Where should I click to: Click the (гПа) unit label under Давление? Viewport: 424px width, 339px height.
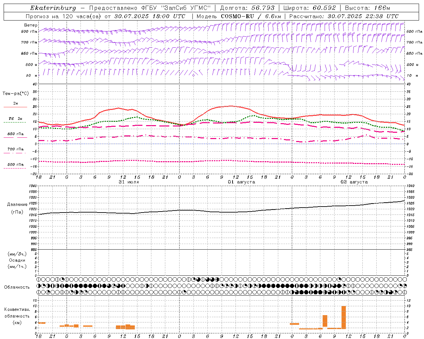point(17,212)
